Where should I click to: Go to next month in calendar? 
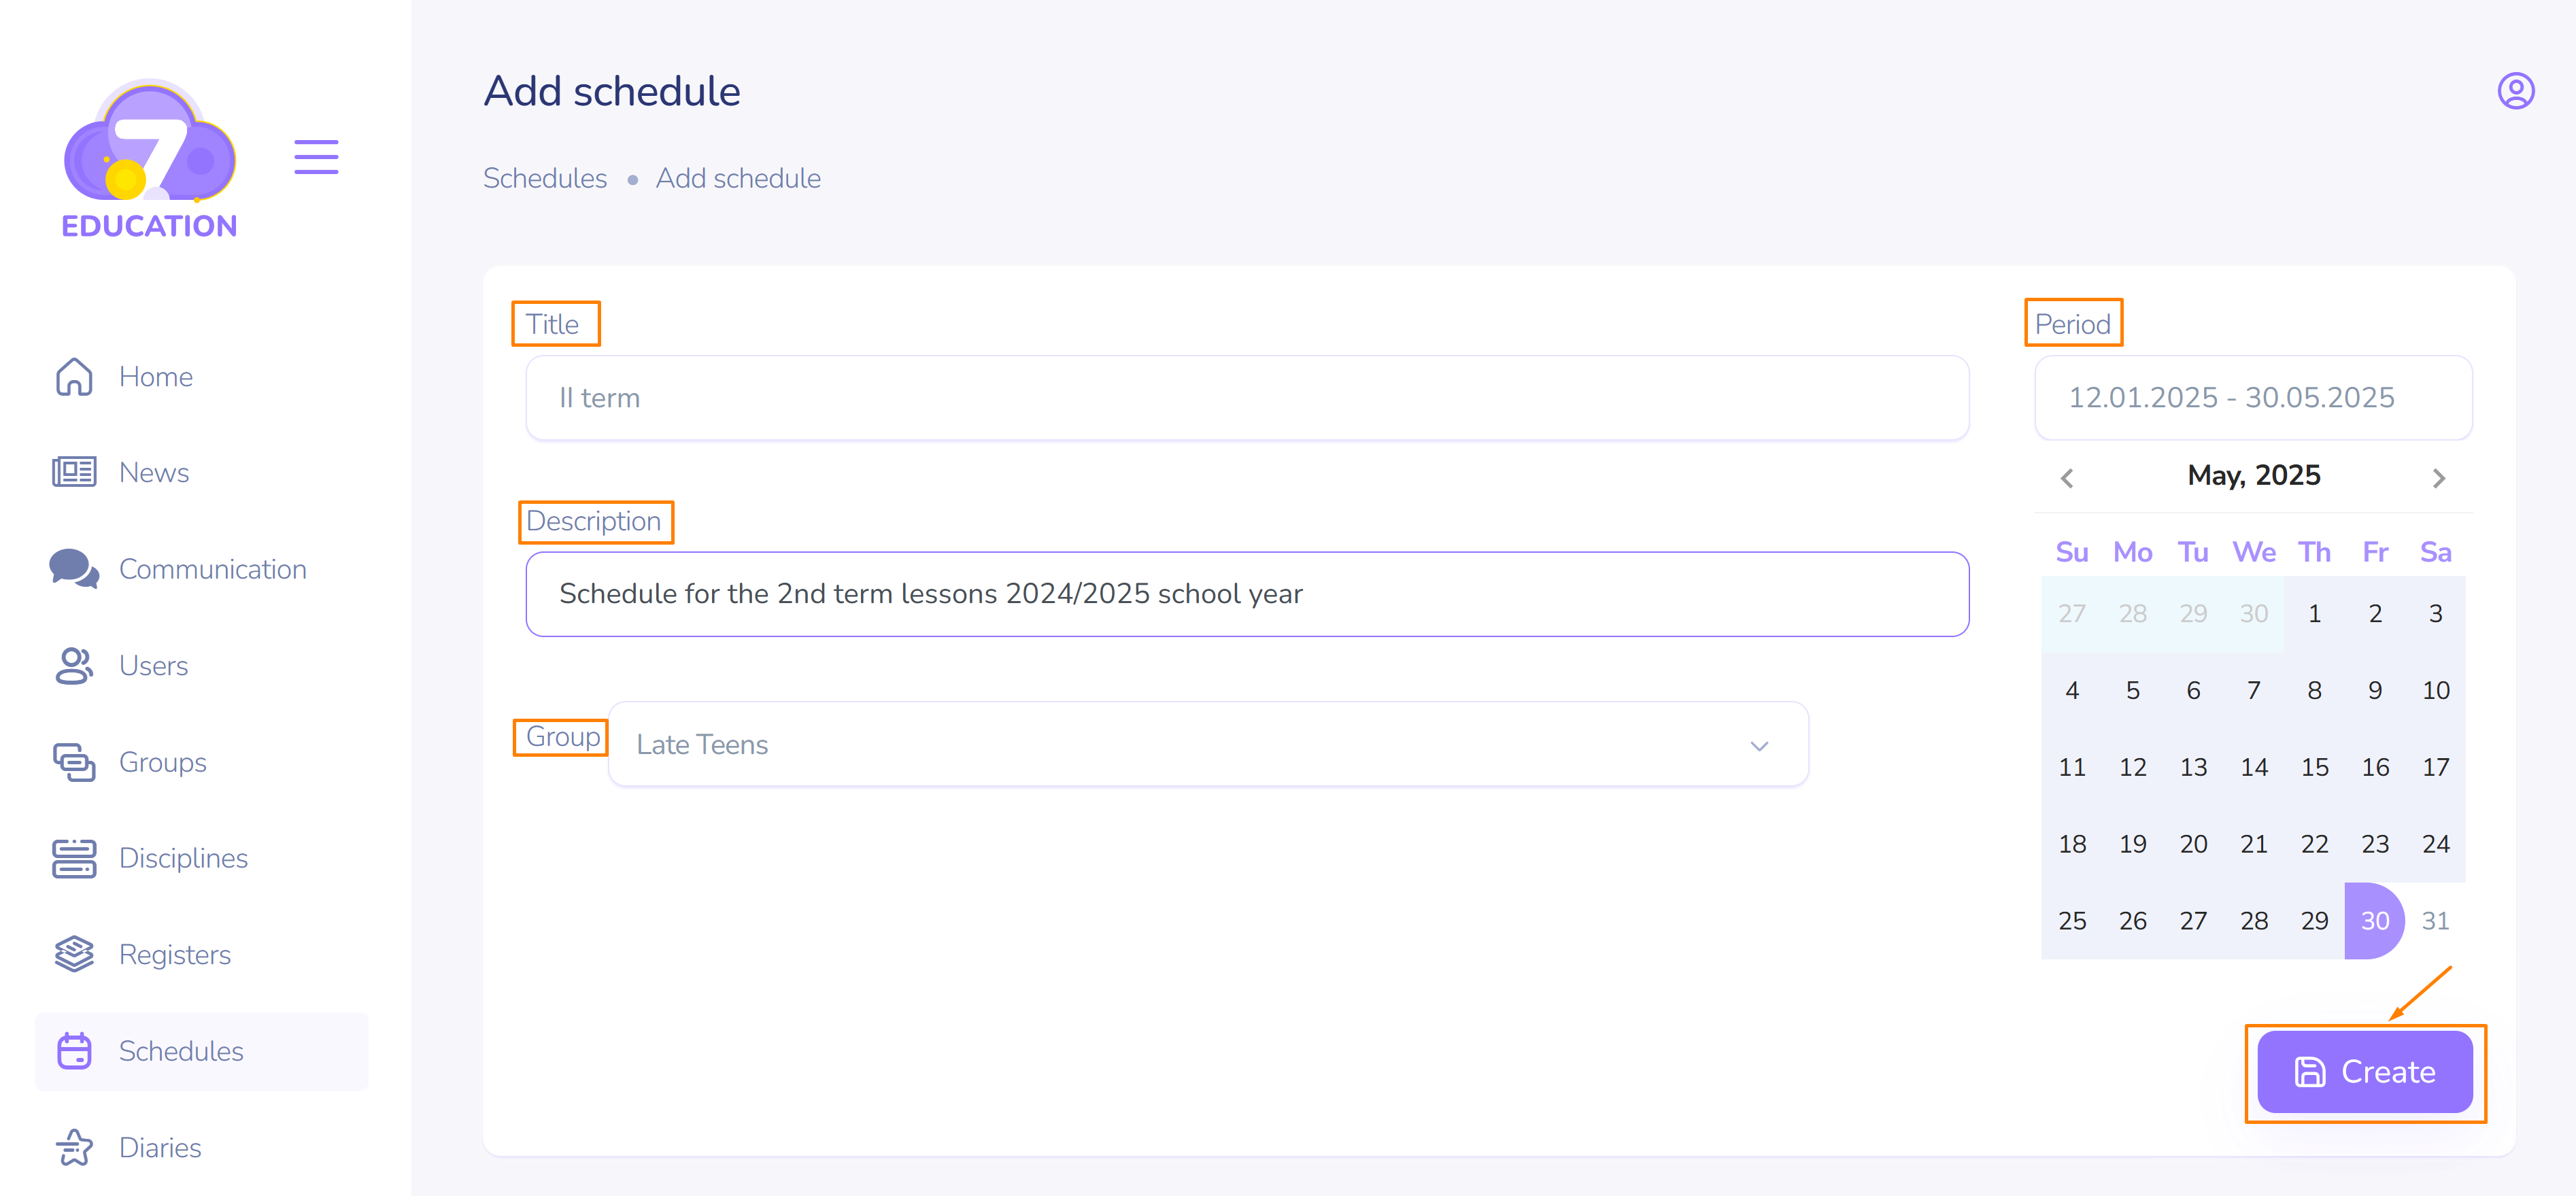tap(2438, 478)
